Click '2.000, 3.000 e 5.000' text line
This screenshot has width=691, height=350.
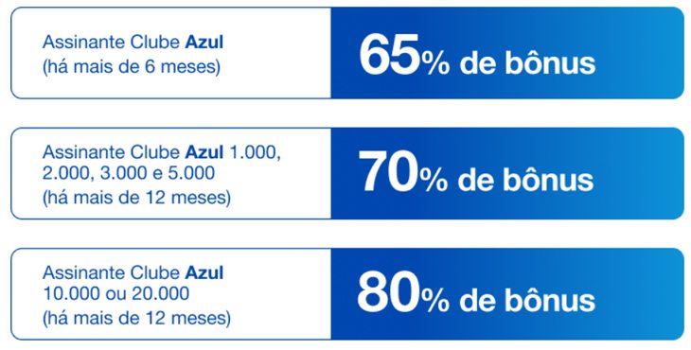click(129, 173)
